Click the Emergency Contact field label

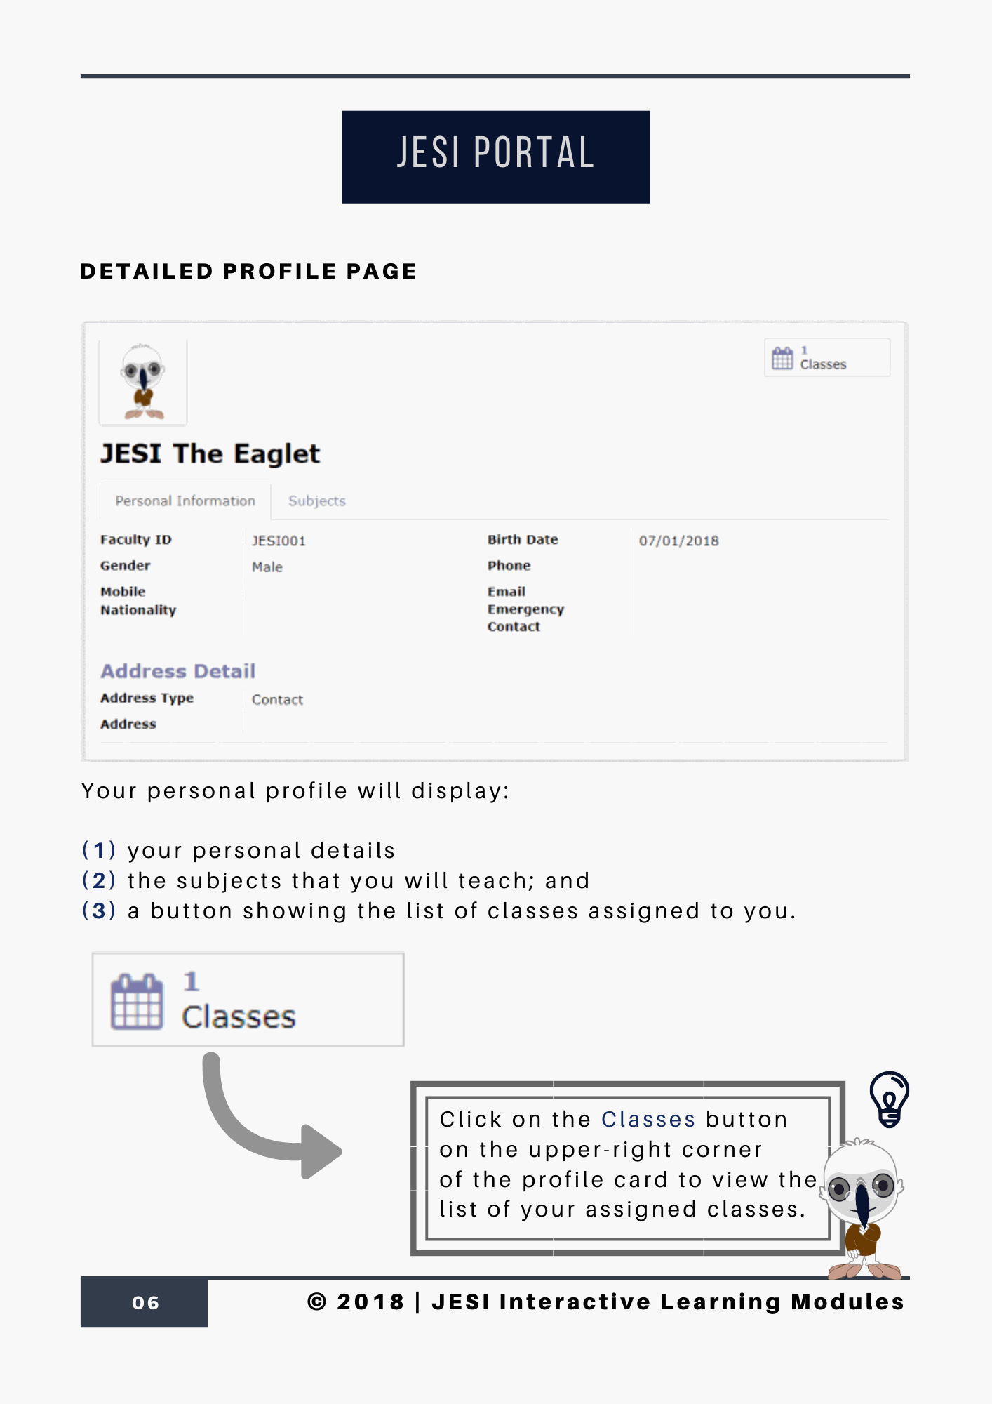[x=525, y=618]
